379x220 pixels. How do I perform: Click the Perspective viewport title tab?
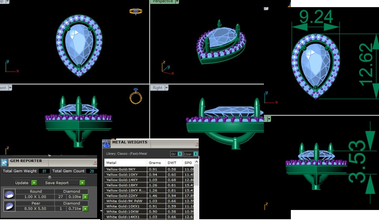click(163, 2)
